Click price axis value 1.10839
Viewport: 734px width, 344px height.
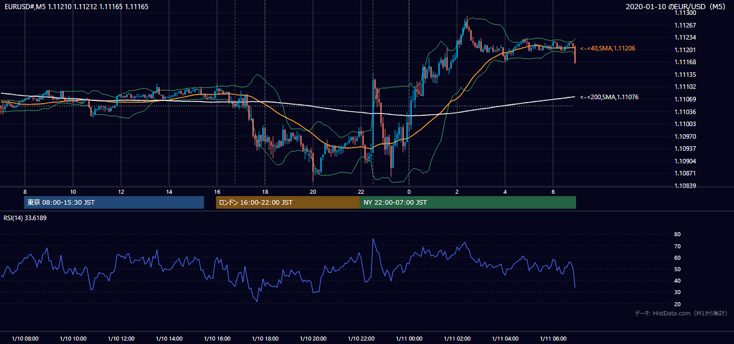coord(684,186)
